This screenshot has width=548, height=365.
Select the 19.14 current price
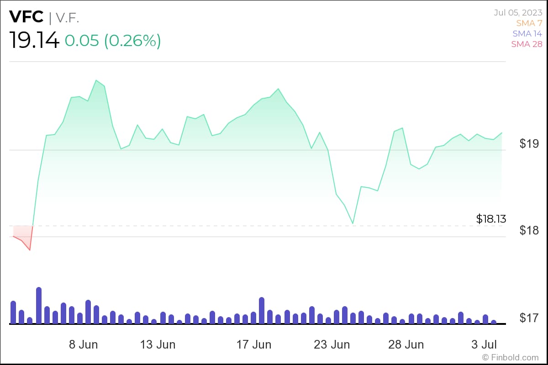pyautogui.click(x=35, y=41)
